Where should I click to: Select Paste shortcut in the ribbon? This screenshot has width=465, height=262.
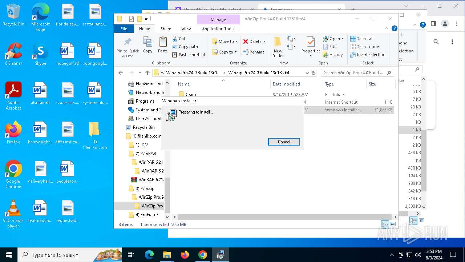(189, 55)
